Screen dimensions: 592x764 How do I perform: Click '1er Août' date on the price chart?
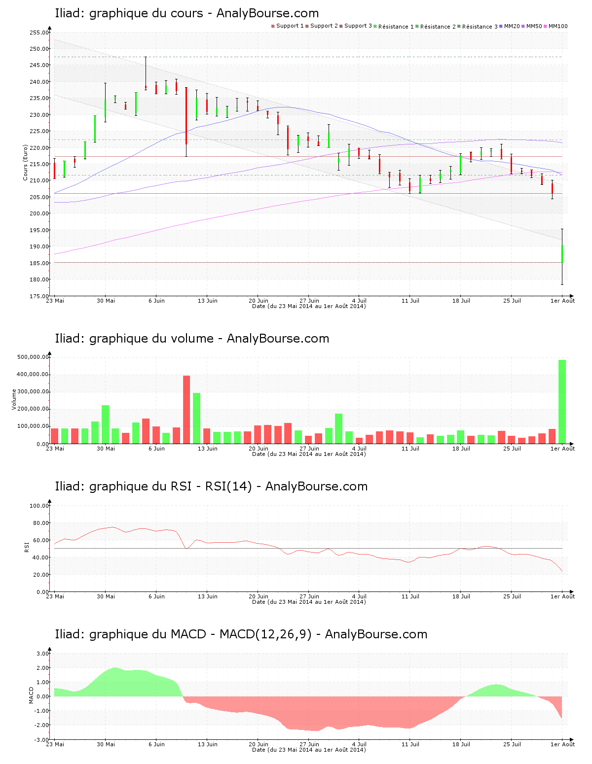[563, 301]
